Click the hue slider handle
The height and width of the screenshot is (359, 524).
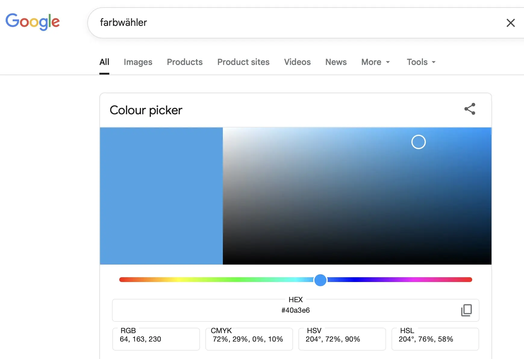tap(320, 280)
